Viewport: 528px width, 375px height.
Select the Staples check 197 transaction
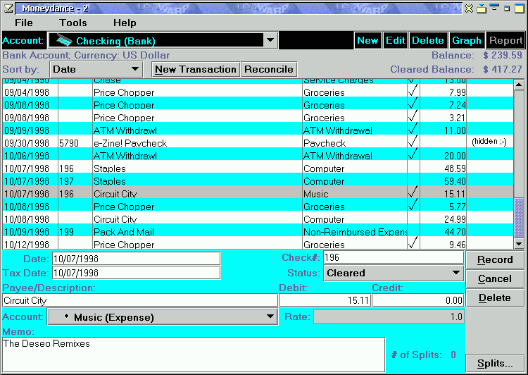click(258, 180)
